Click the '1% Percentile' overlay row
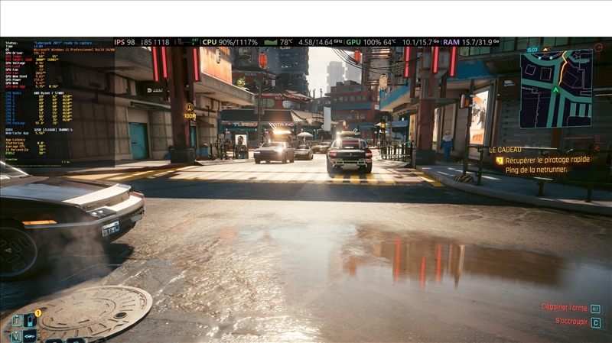 pos(25,150)
